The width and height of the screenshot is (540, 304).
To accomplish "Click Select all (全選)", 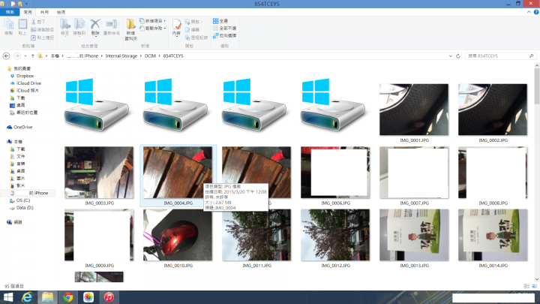I will click(220, 21).
